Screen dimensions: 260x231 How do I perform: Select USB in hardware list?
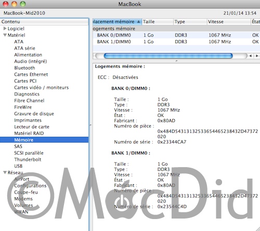[18, 166]
